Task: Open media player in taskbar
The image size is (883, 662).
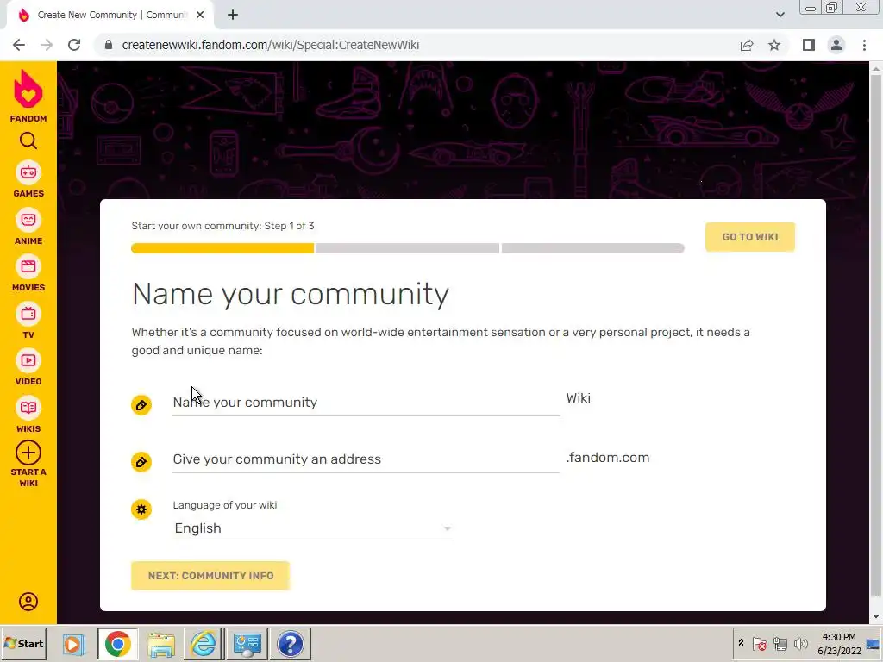Action: [73, 644]
